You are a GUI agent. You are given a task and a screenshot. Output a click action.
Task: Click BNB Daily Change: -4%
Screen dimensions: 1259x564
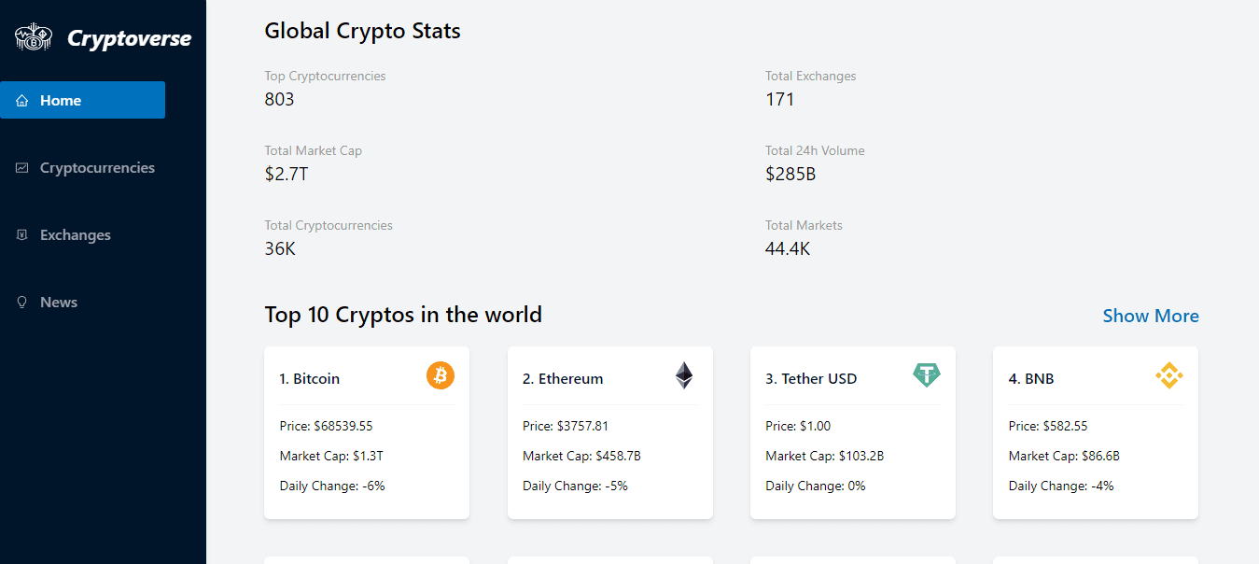coord(1061,486)
